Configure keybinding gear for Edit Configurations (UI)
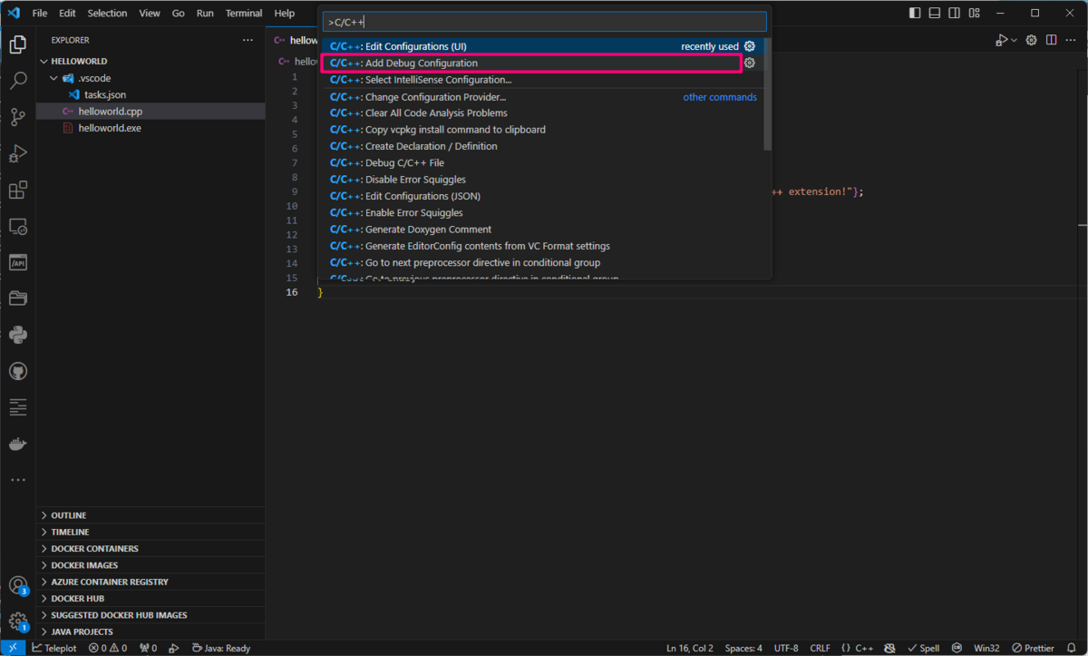The height and width of the screenshot is (656, 1088). (750, 46)
